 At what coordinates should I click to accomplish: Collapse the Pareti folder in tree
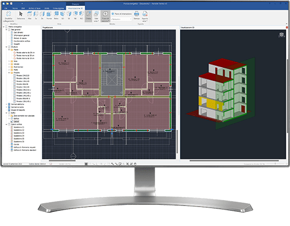pos(9,50)
